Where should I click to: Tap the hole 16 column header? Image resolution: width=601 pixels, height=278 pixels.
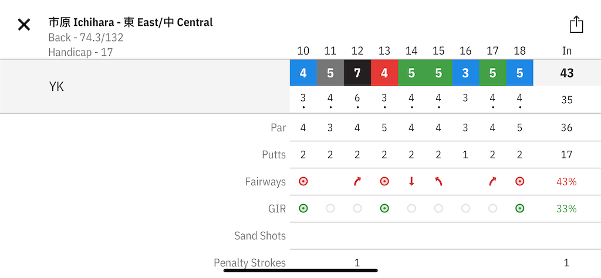pyautogui.click(x=465, y=51)
